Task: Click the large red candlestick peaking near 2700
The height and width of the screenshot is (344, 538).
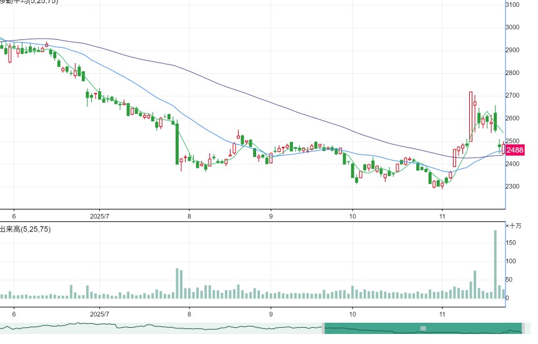Action: pyautogui.click(x=471, y=116)
